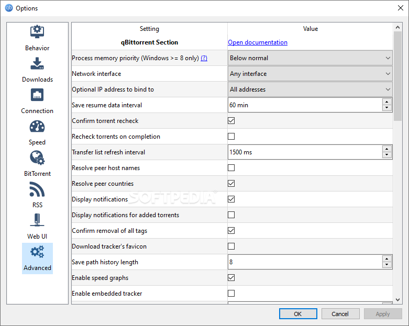Select the Network interface row label
409x326 pixels.
pyautogui.click(x=96, y=74)
